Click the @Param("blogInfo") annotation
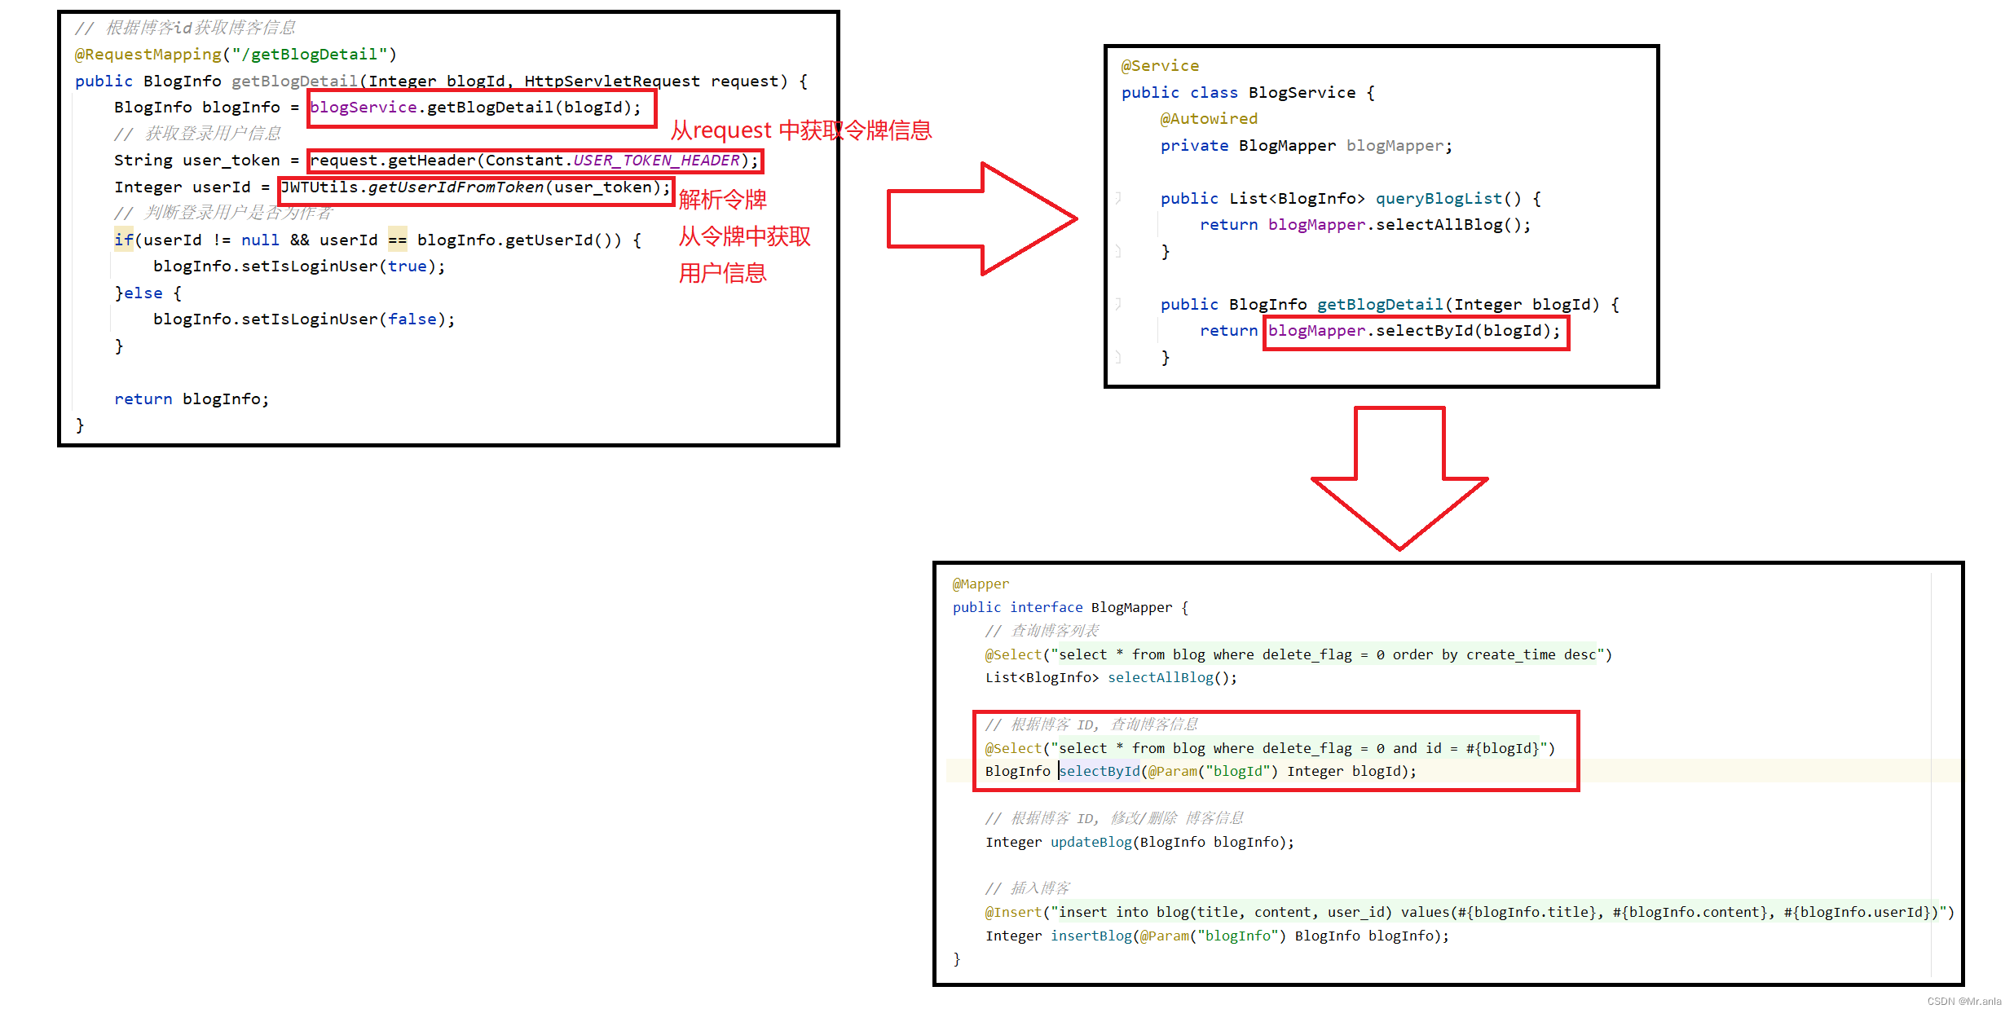The height and width of the screenshot is (1013, 2014). (1213, 936)
